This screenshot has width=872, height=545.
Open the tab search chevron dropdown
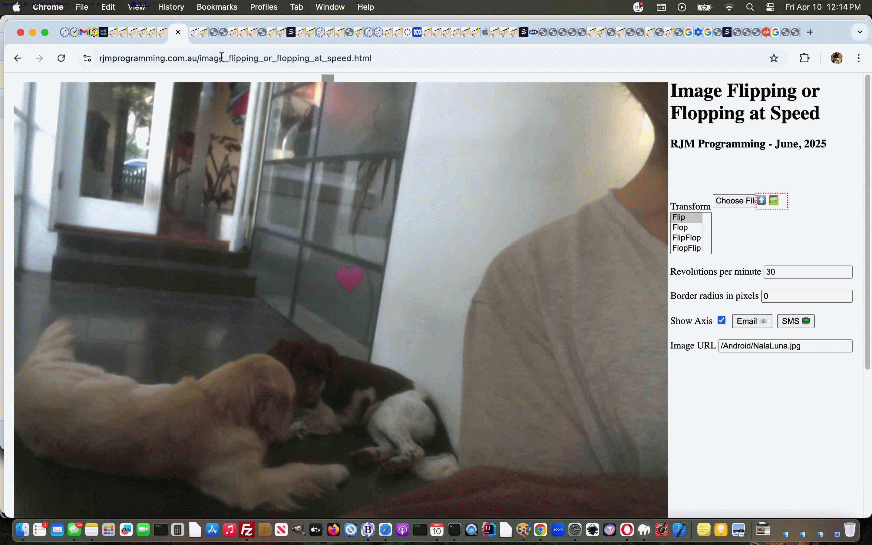860,32
